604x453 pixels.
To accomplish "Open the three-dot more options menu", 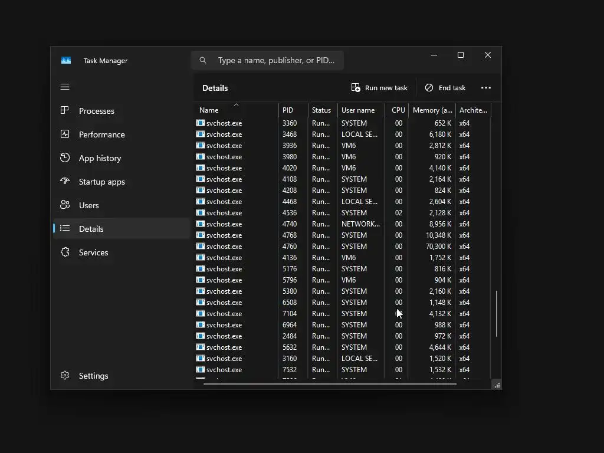I will coord(486,88).
